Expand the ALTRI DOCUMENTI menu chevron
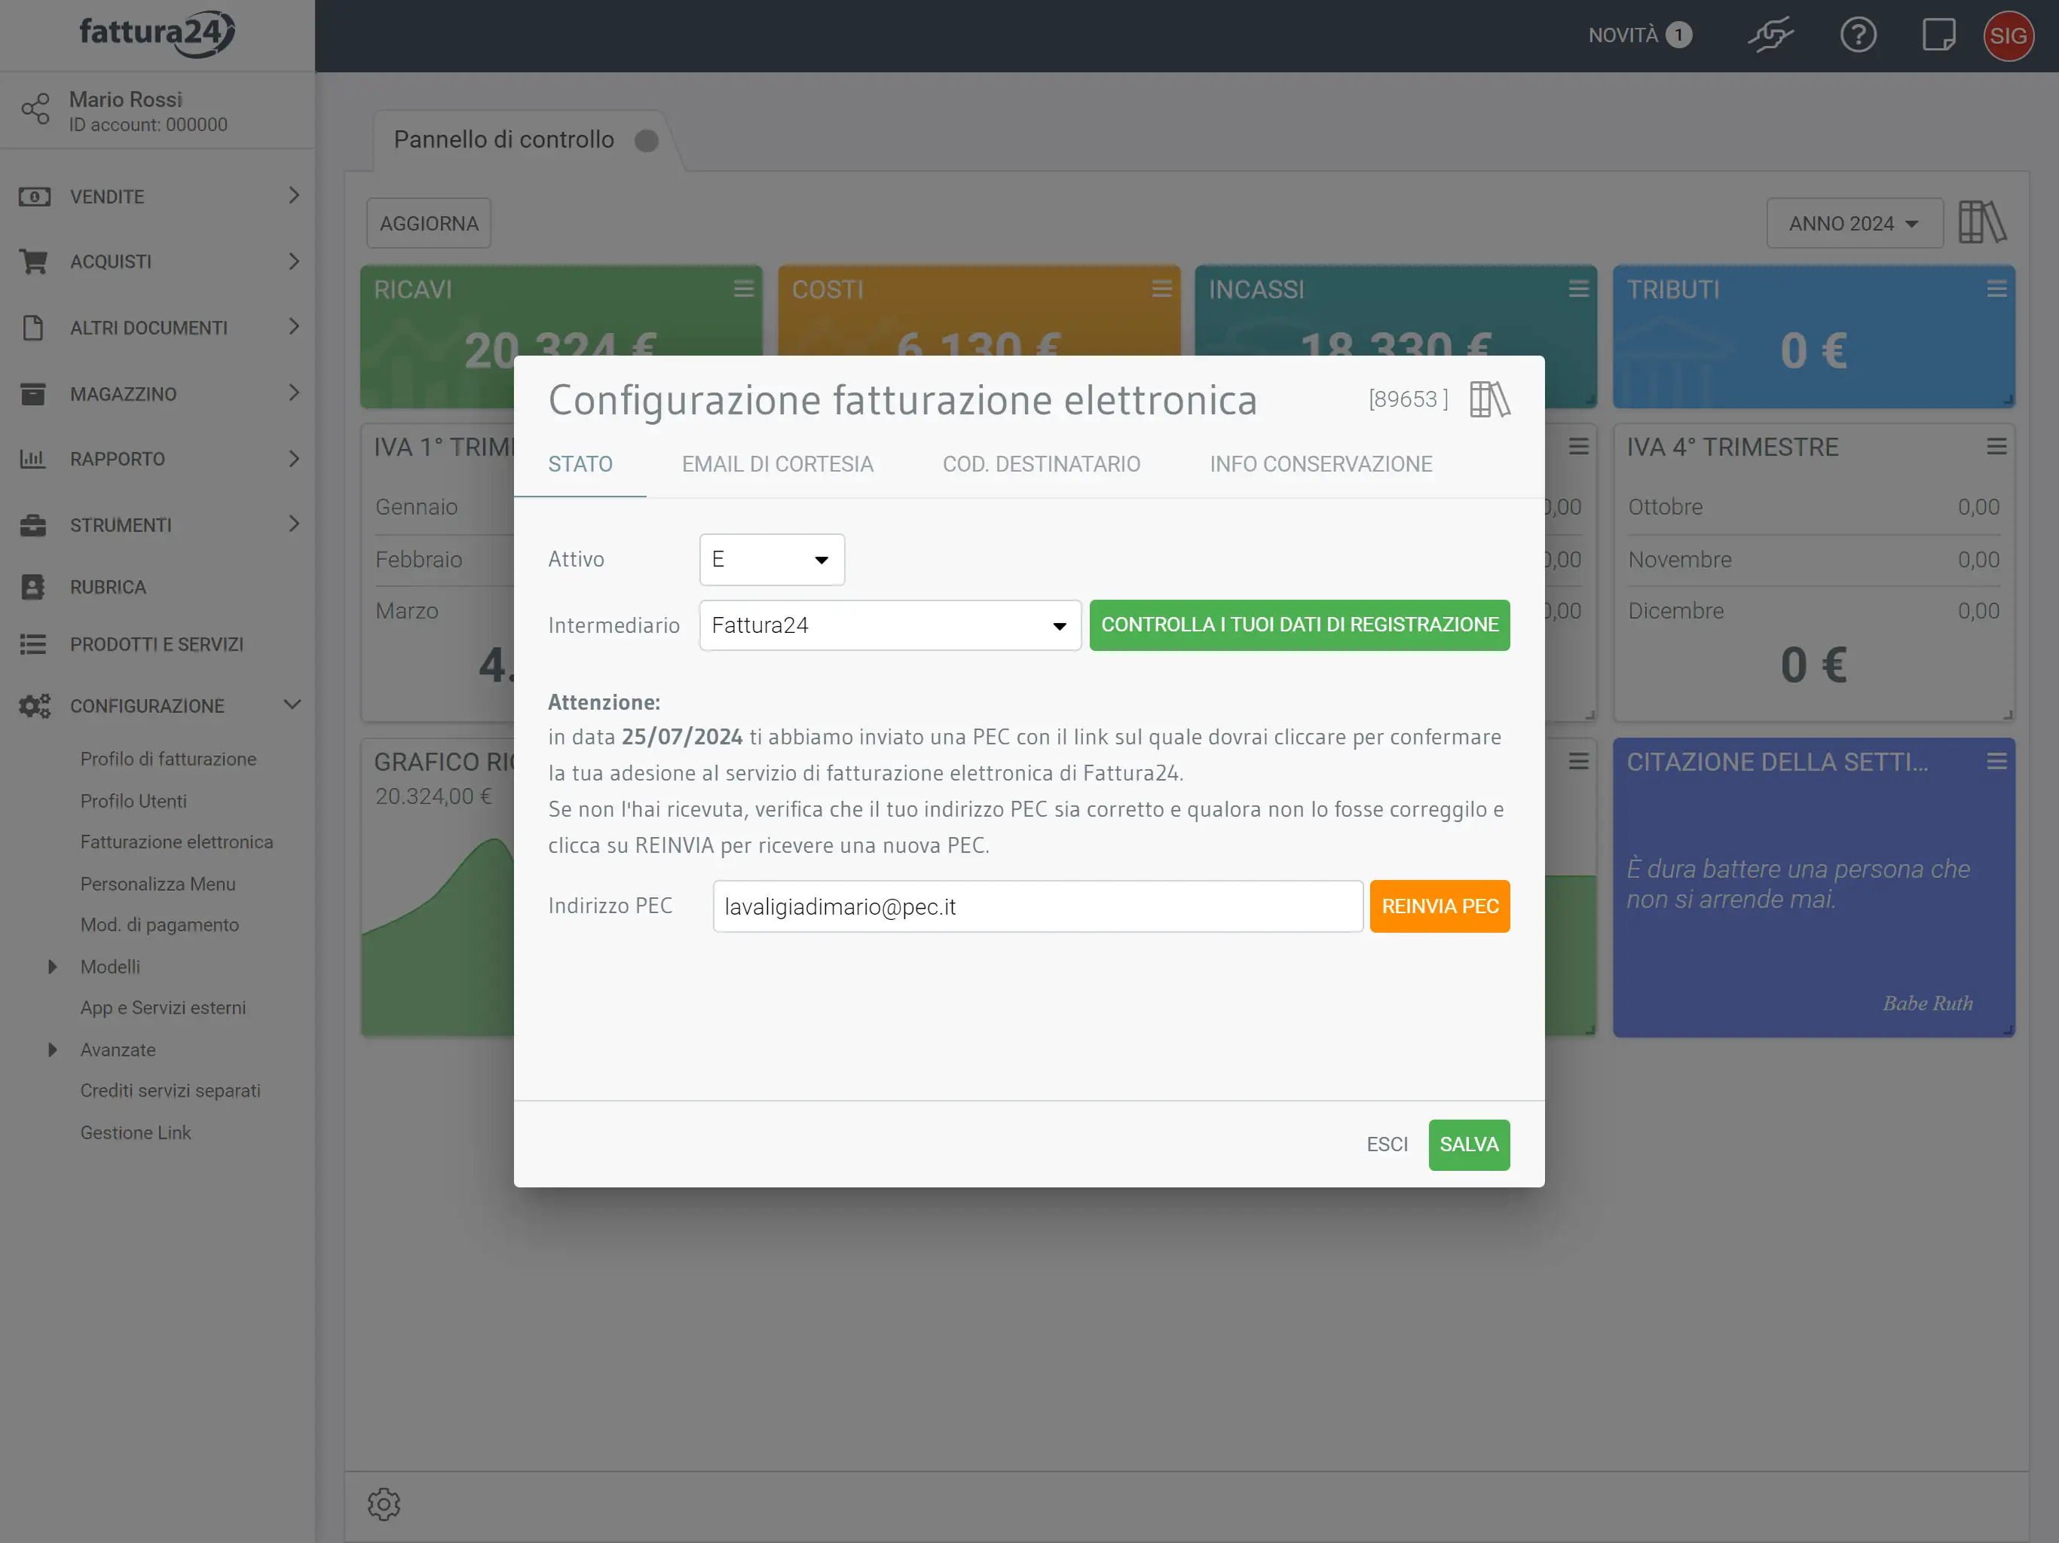The width and height of the screenshot is (2059, 1543). pyautogui.click(x=294, y=327)
